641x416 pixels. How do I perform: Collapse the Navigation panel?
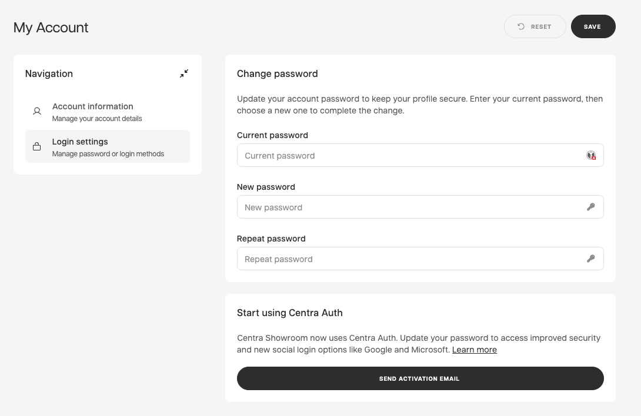183,73
